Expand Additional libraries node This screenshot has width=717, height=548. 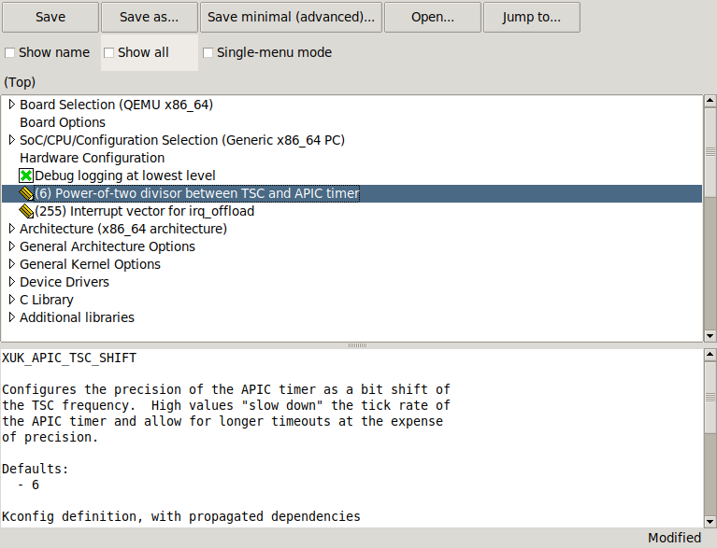(11, 317)
